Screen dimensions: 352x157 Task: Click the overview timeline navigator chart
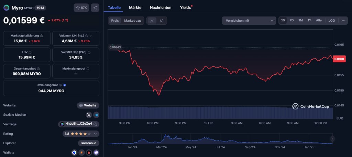tap(220, 139)
